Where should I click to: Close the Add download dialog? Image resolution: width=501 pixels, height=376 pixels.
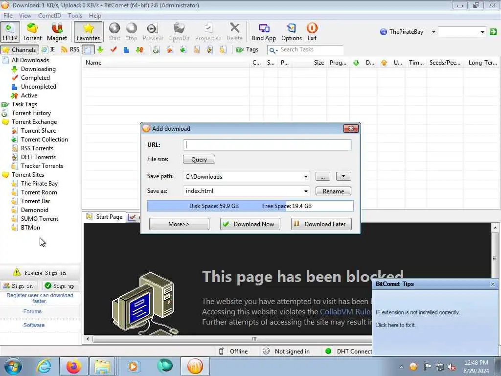tap(351, 129)
